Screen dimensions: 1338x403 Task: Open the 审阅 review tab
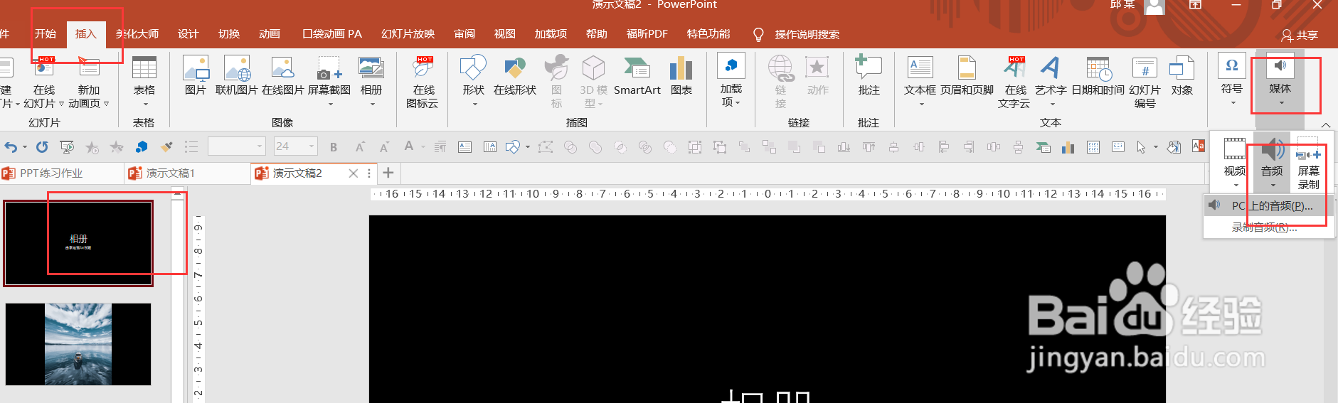tap(464, 34)
